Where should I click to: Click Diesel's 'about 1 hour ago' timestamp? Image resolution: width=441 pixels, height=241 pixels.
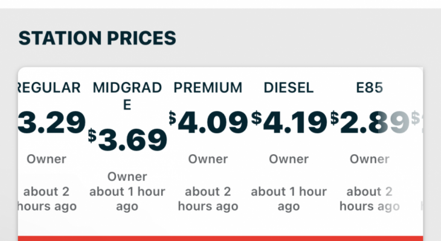click(x=289, y=199)
